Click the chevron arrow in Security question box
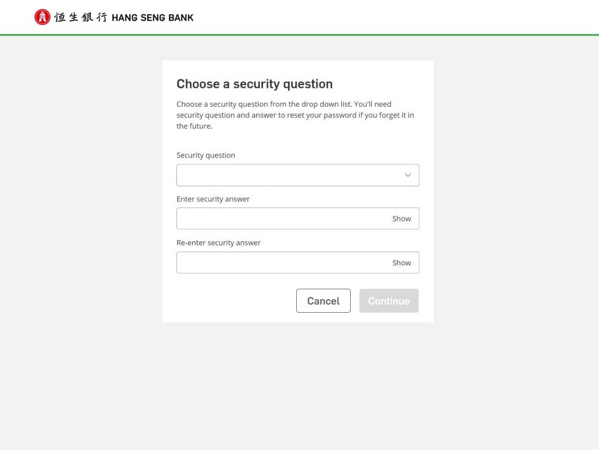The width and height of the screenshot is (599, 450). pyautogui.click(x=407, y=175)
